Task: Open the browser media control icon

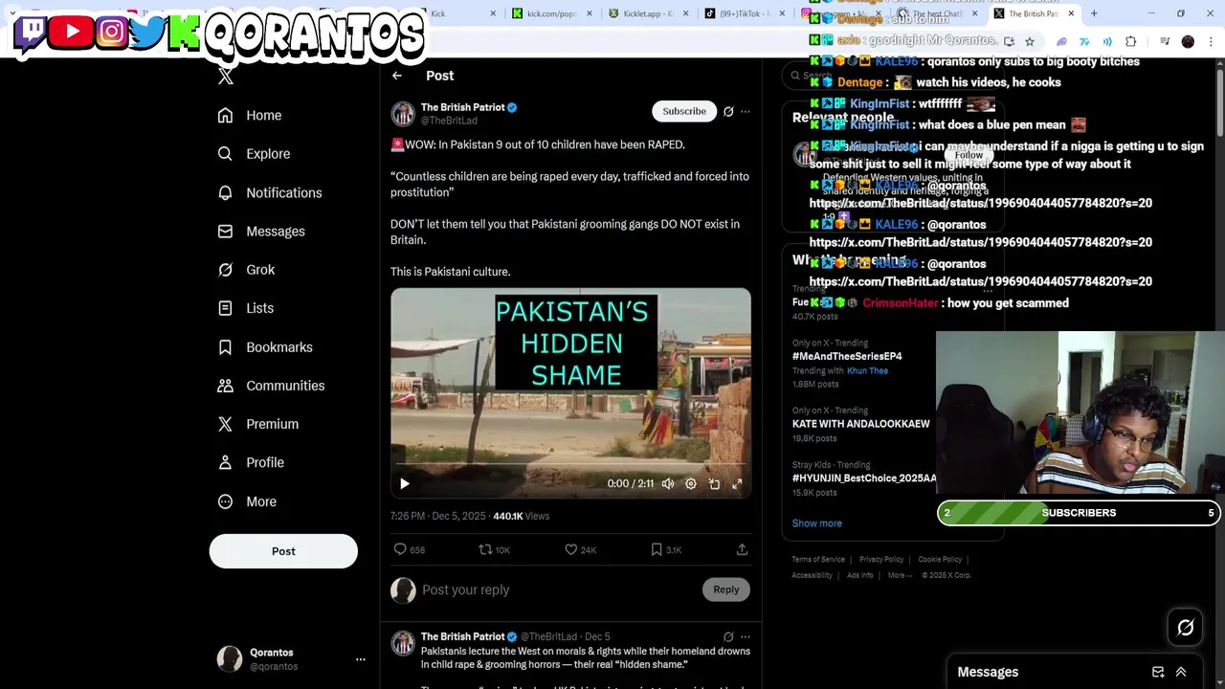Action: pos(1165,41)
